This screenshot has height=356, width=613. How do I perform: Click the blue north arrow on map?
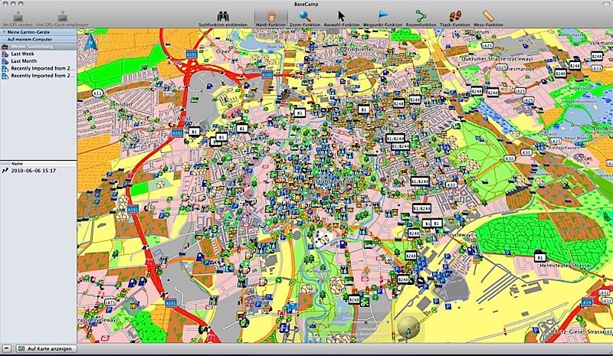click(x=91, y=42)
